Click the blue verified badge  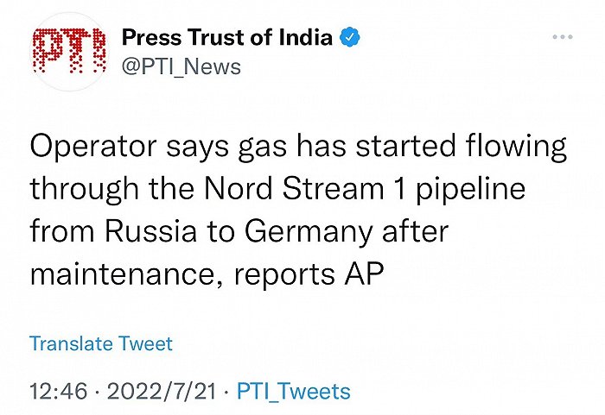[350, 38]
